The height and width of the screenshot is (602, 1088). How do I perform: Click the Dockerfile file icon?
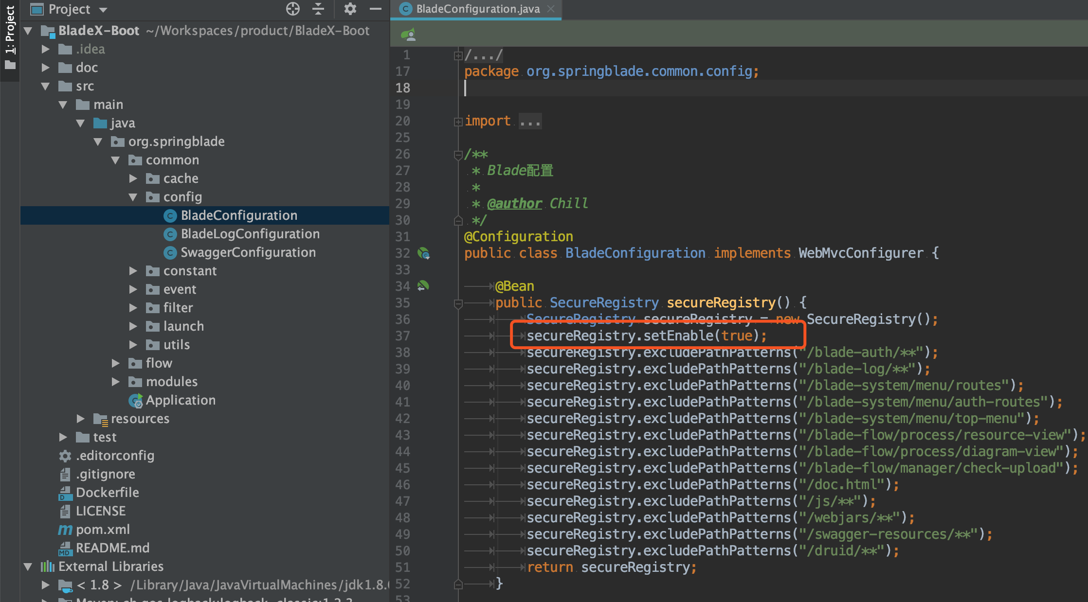(65, 493)
